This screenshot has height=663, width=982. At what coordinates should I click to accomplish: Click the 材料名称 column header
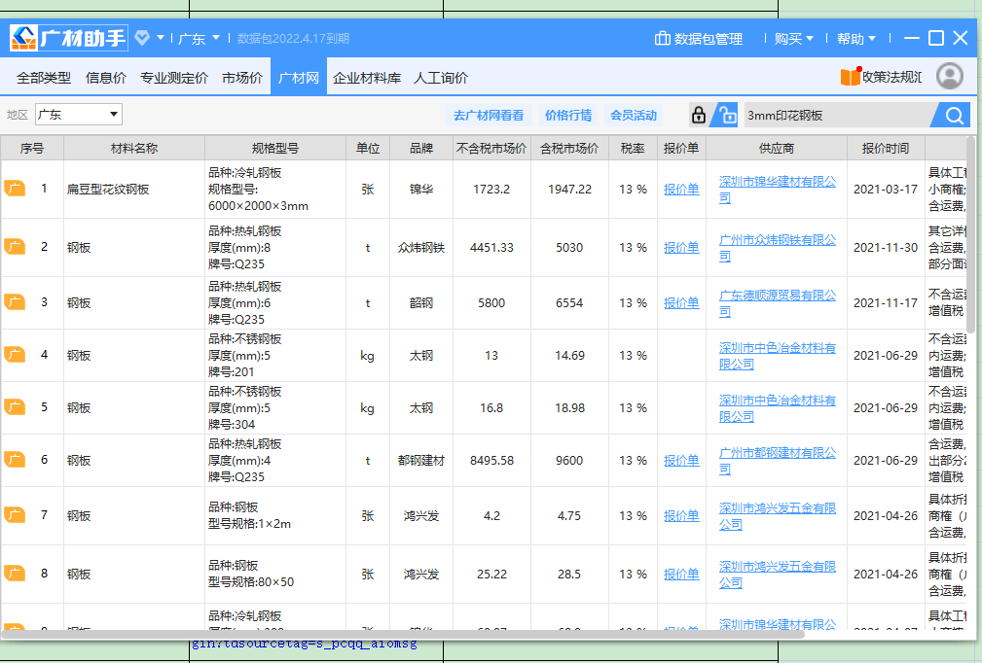point(134,148)
